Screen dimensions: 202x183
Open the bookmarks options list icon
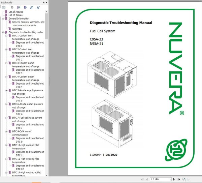4,7
